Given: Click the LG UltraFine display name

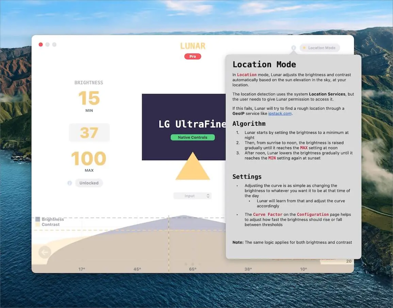Looking at the screenshot, I should coord(192,124).
